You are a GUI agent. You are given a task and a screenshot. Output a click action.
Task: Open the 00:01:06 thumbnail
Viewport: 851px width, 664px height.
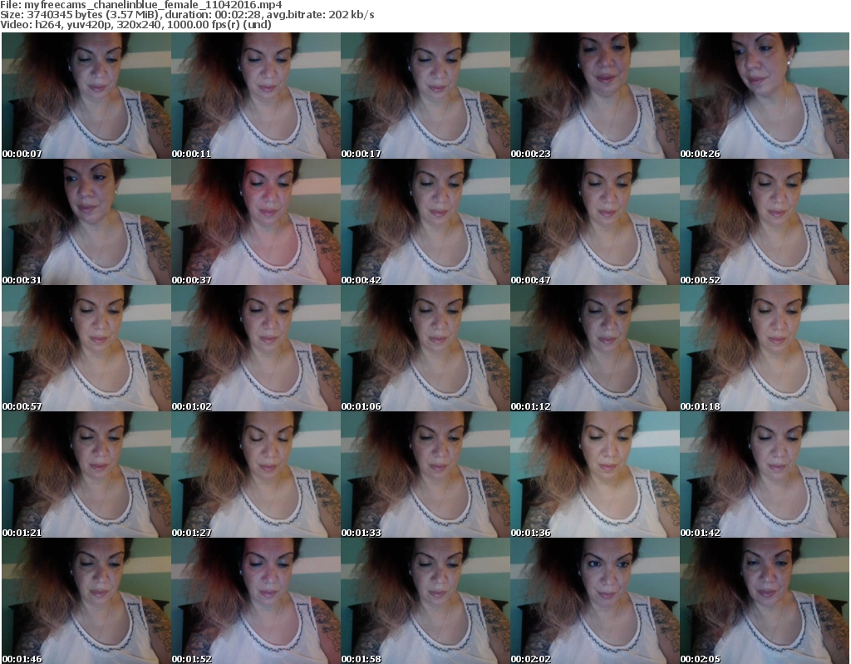pos(425,348)
